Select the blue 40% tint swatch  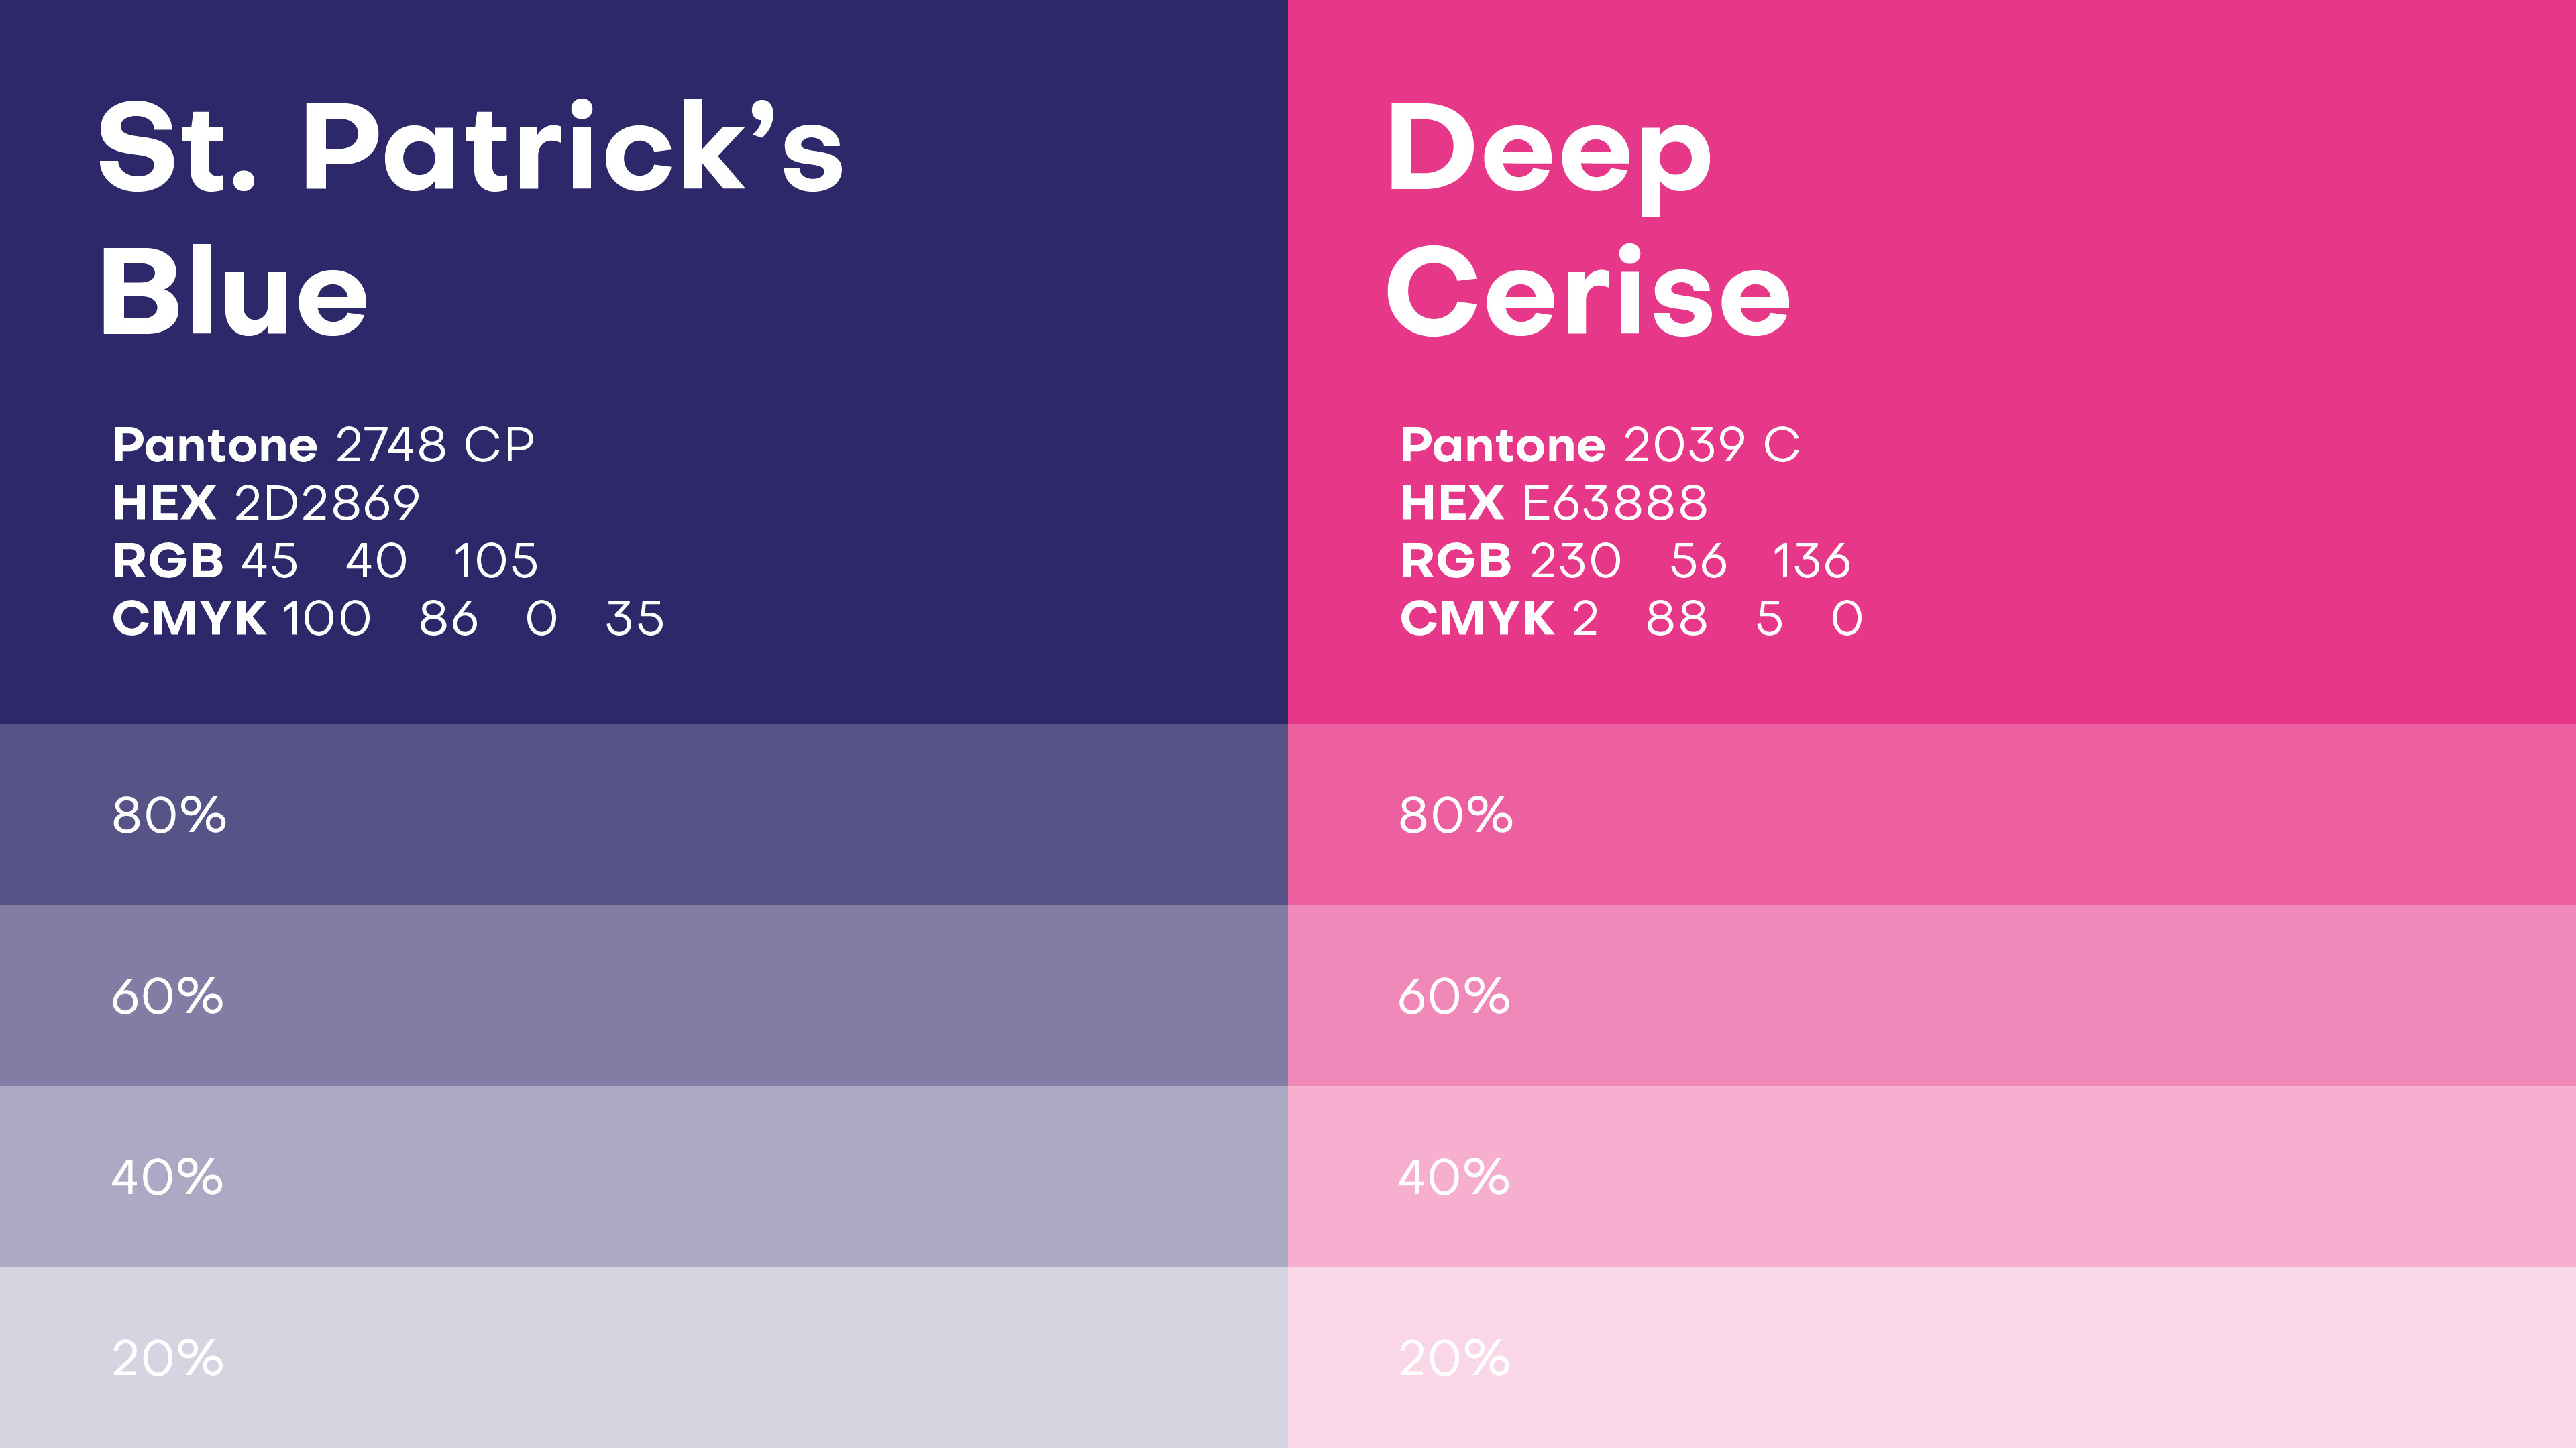point(644,1176)
